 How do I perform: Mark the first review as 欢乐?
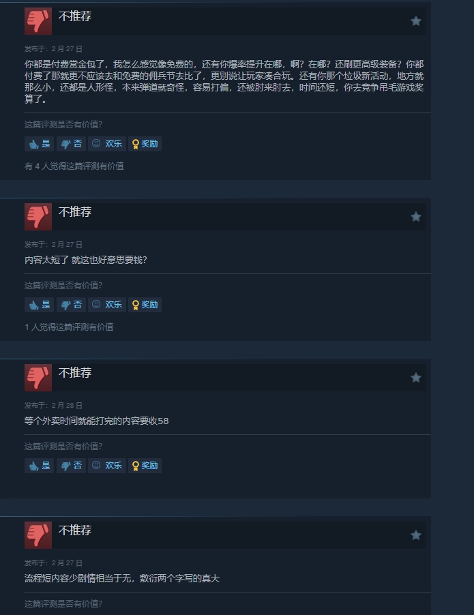[x=106, y=144]
